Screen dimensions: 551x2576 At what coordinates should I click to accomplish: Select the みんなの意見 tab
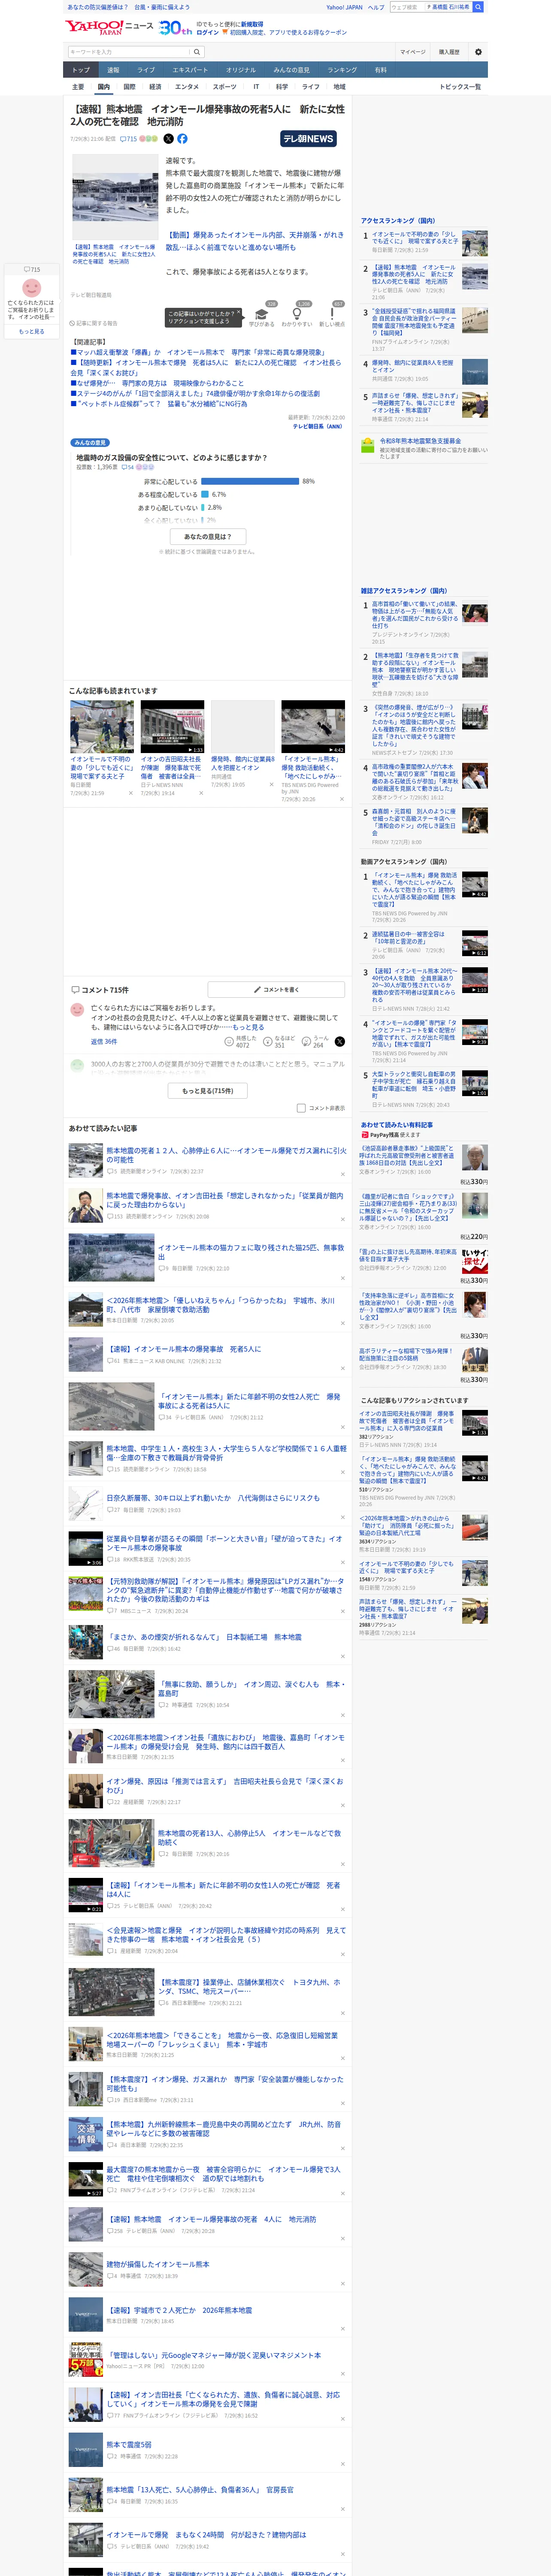point(292,70)
